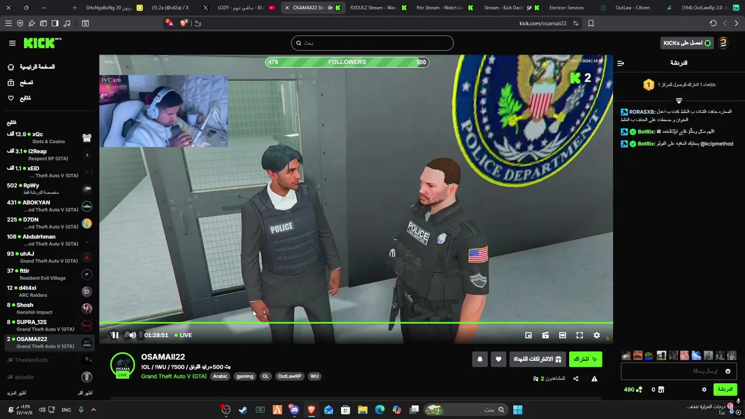
Task: Click the chat message input field
Action: point(679,371)
